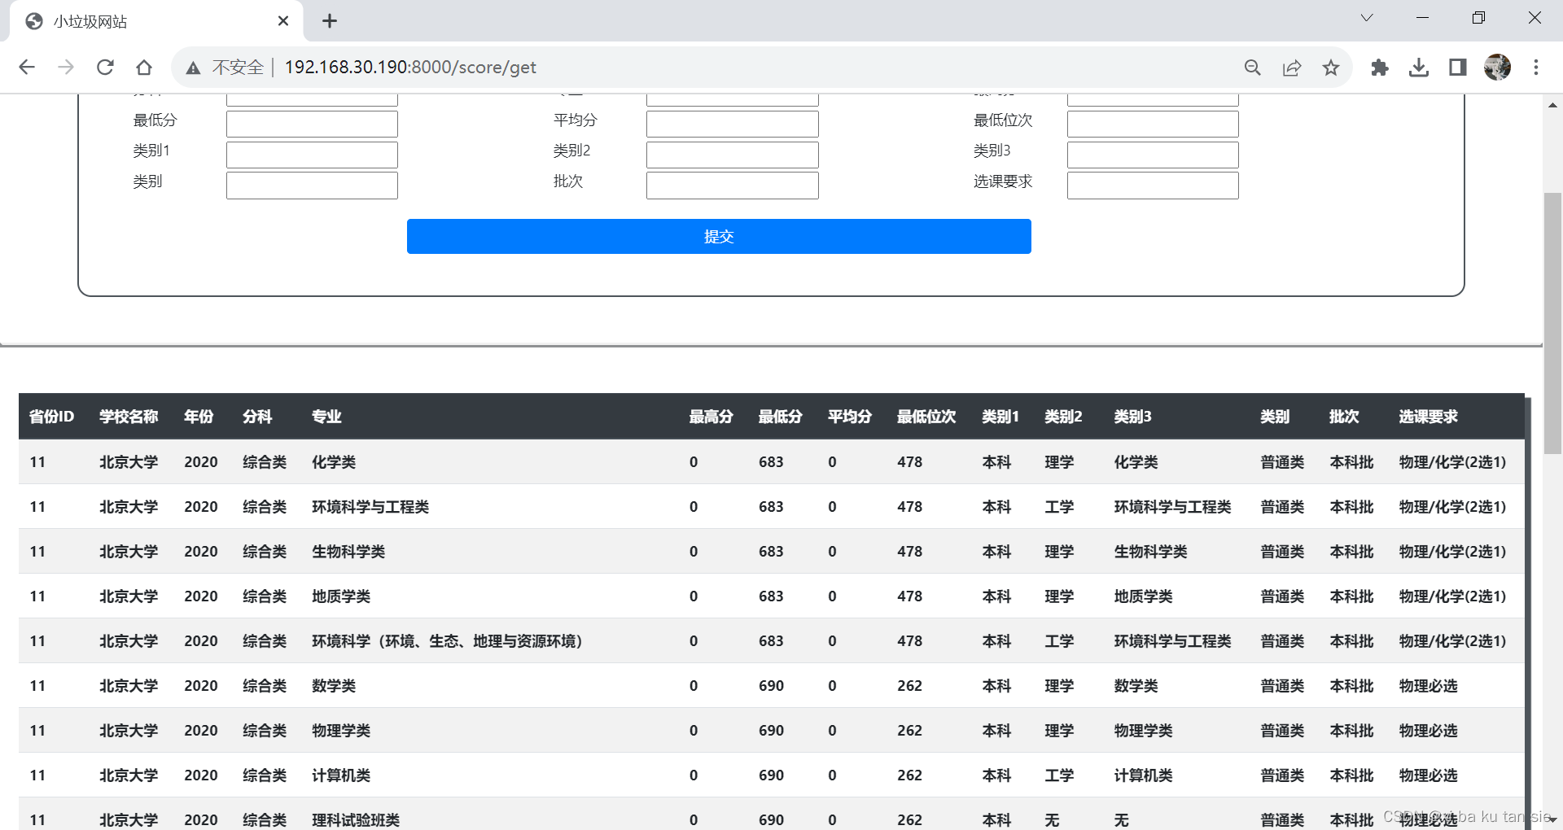The image size is (1563, 830).
Task: Open the browser home page
Action: pos(144,68)
